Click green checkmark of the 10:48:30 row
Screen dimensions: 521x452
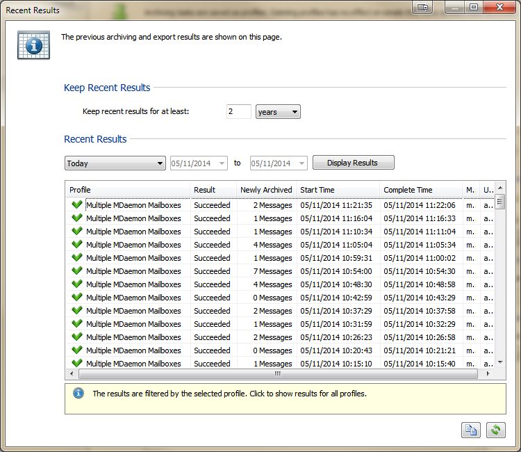click(x=76, y=284)
